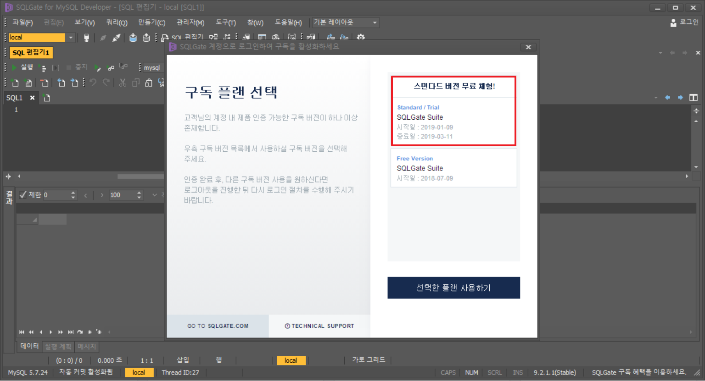Click the new-from-template document icon
The image size is (705, 381).
point(28,83)
